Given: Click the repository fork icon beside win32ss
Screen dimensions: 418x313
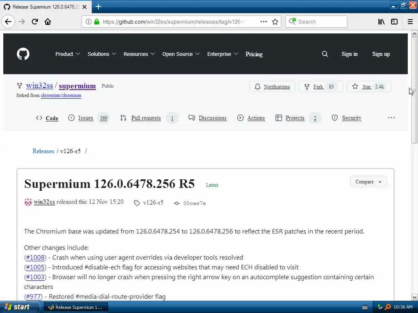Looking at the screenshot, I should [20, 86].
